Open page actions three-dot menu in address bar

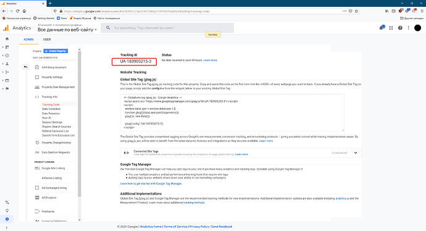point(345,11)
